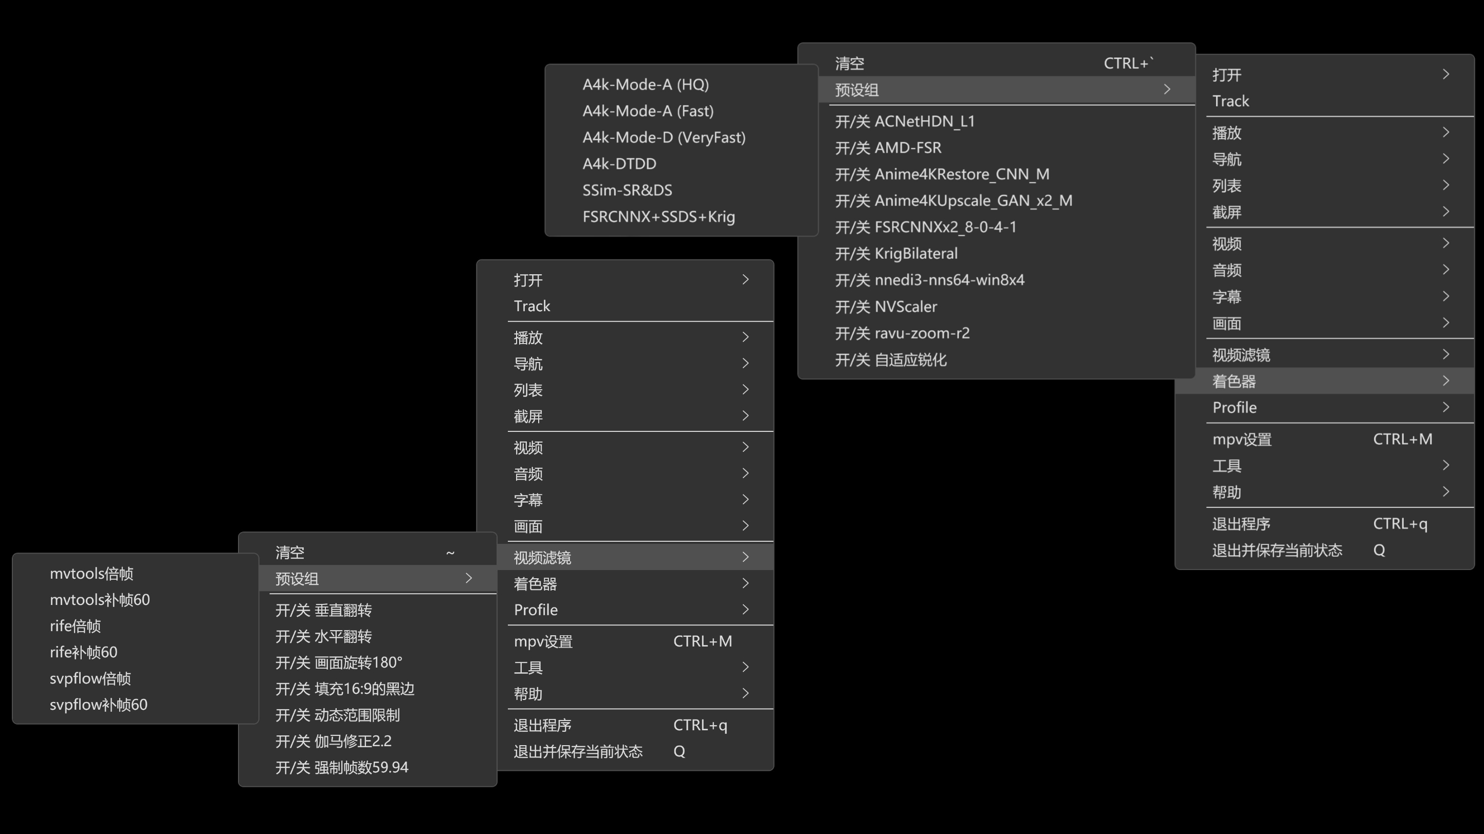Image resolution: width=1484 pixels, height=834 pixels.
Task: Toggle 强制帧数59.94 forced framerate filter
Action: [342, 768]
